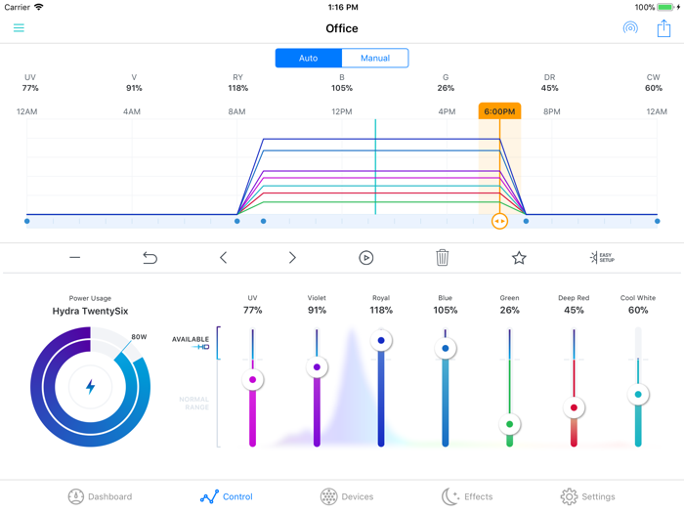Viewport: 684px width, 513px height.
Task: Open the Effects tab
Action: pyautogui.click(x=467, y=496)
